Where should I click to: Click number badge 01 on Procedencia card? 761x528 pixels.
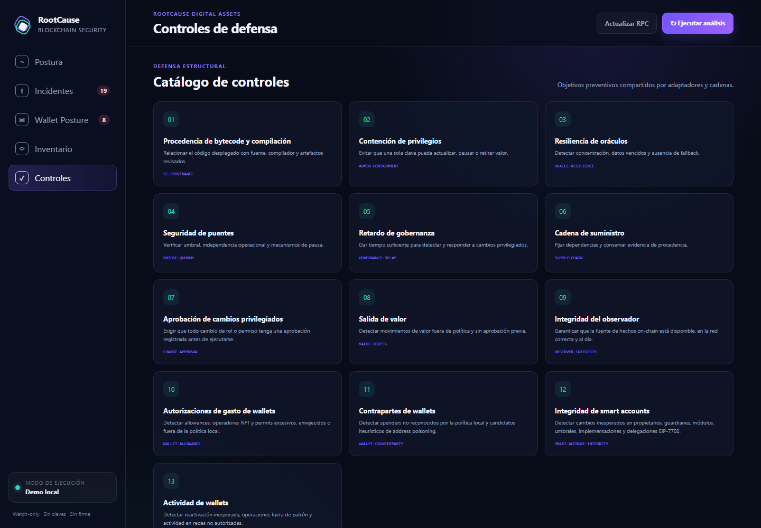coord(171,120)
